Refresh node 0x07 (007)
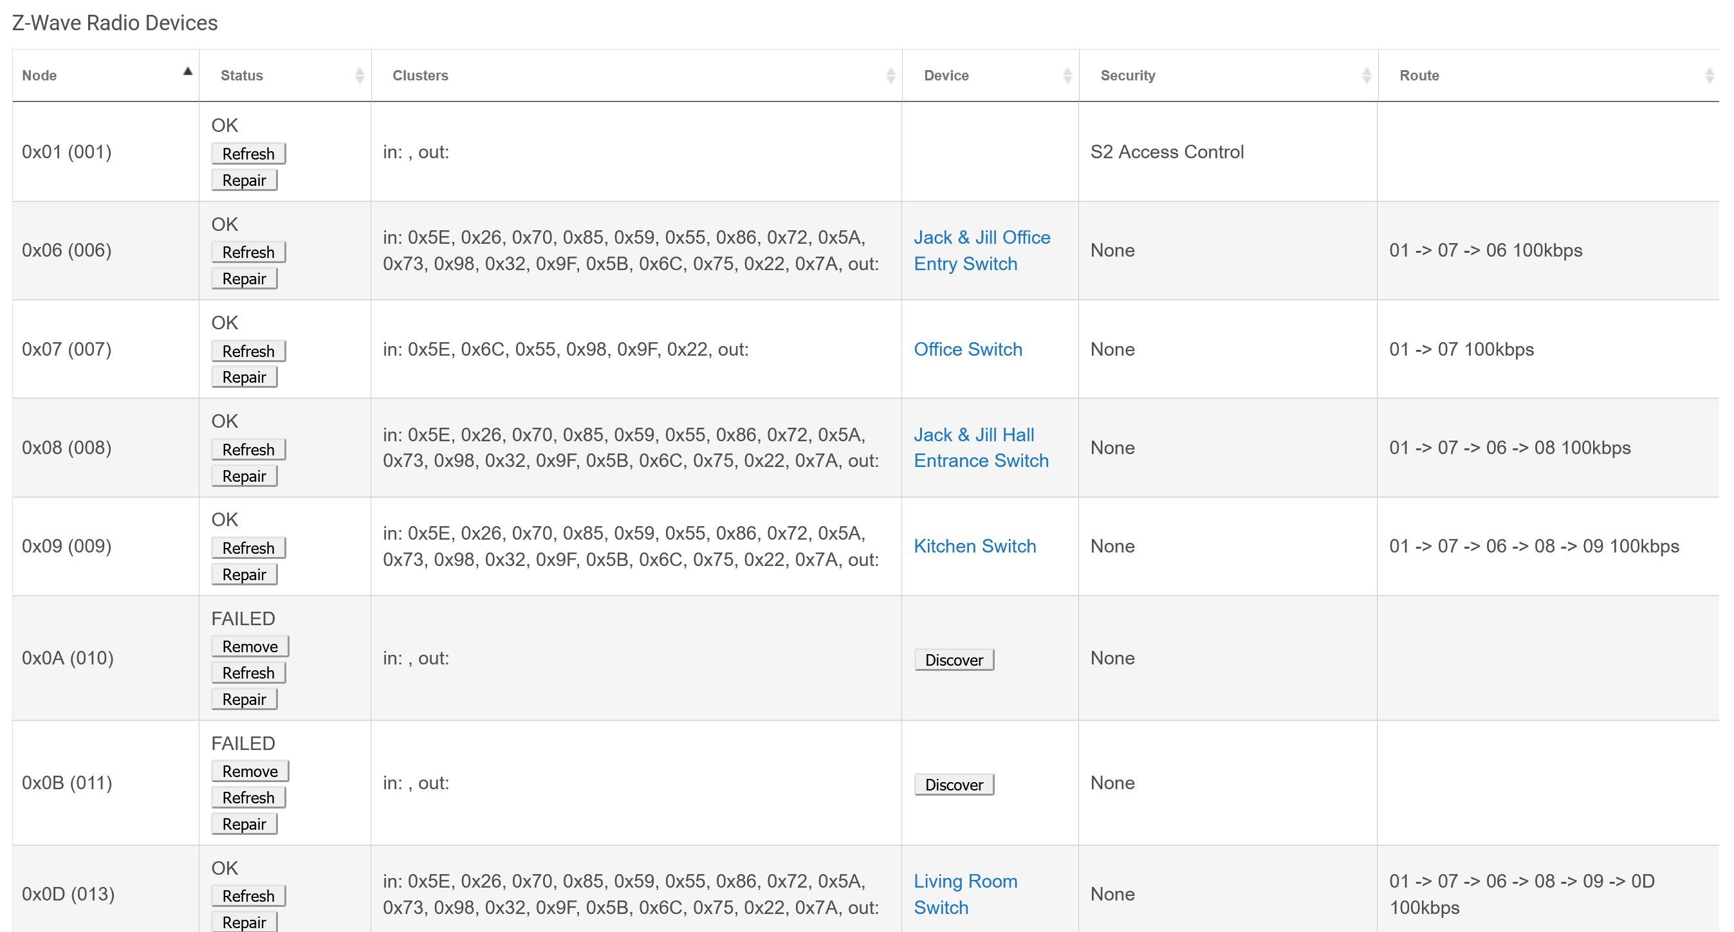The height and width of the screenshot is (932, 1734). click(248, 351)
